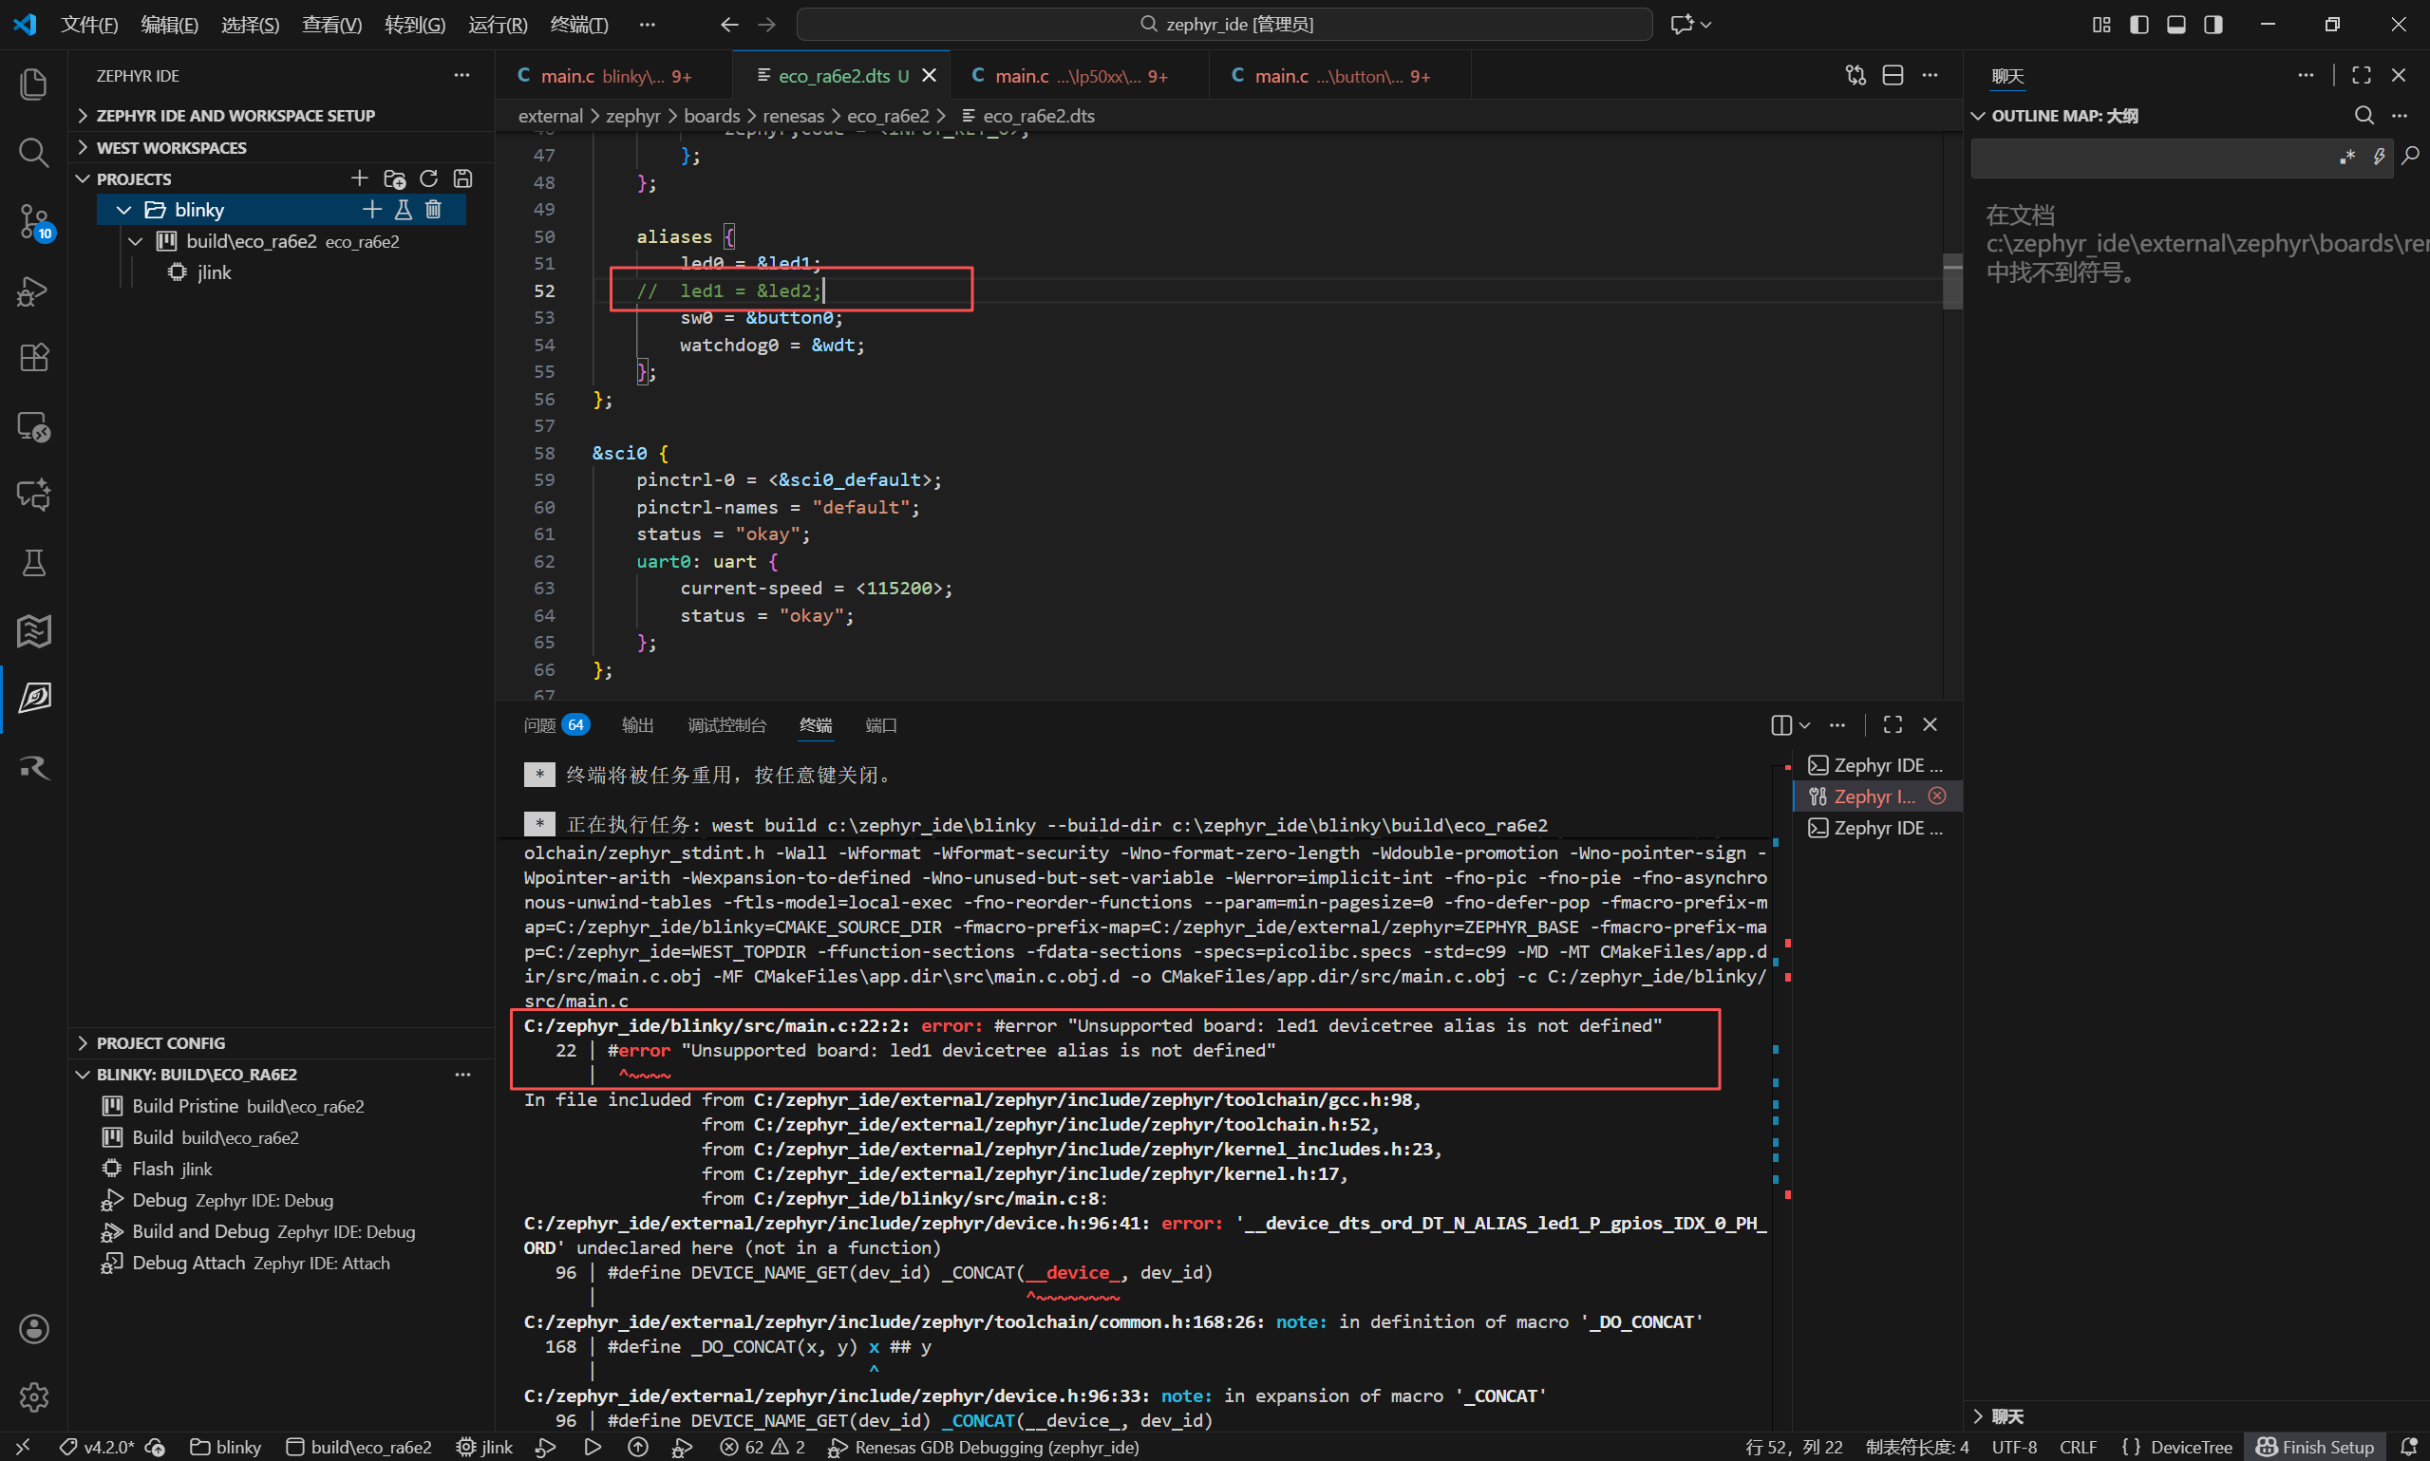
Task: Toggle regex option in outline filter
Action: 2347,157
